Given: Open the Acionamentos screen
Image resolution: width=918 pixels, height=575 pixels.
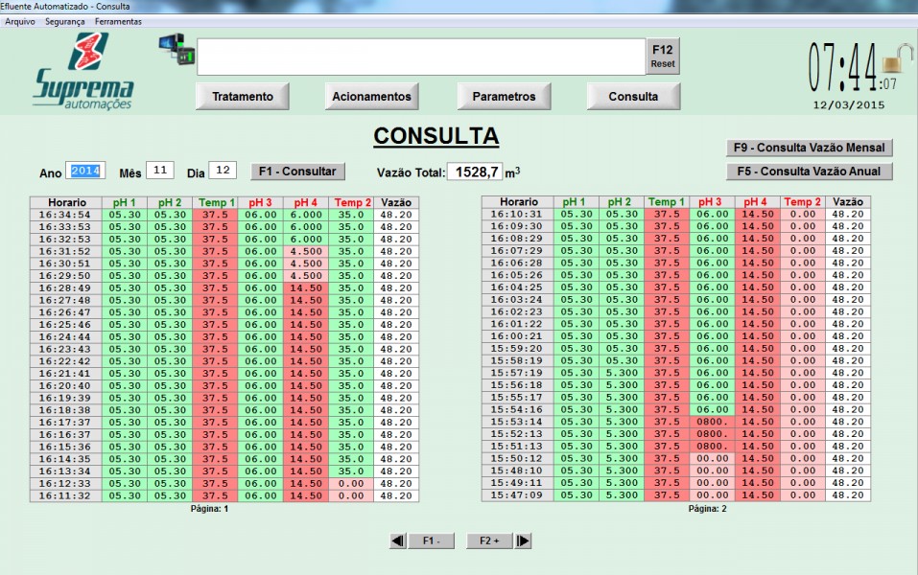Looking at the screenshot, I should pyautogui.click(x=371, y=97).
